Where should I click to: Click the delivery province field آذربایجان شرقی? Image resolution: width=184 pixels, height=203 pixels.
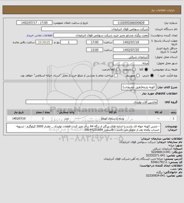[x=131, y=57]
